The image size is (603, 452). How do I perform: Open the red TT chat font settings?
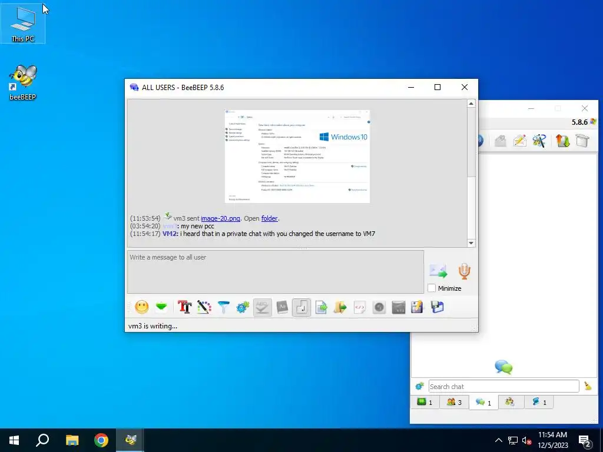(184, 307)
